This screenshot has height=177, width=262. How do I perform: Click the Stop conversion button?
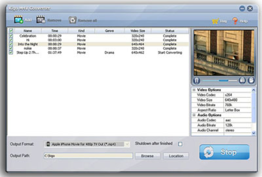coord(225,152)
